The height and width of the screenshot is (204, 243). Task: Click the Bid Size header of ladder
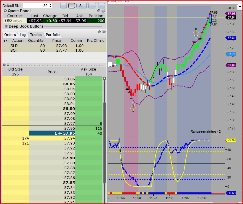pos(15,69)
